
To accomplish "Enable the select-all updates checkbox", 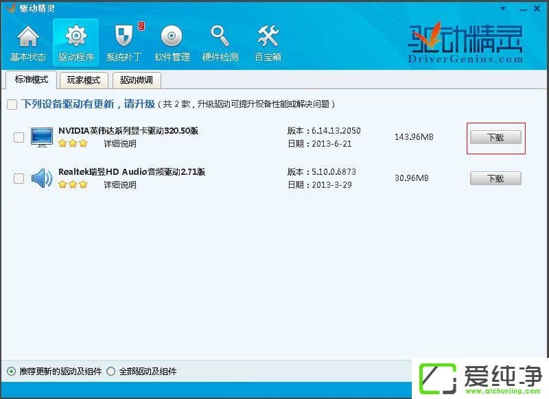I will (x=12, y=104).
